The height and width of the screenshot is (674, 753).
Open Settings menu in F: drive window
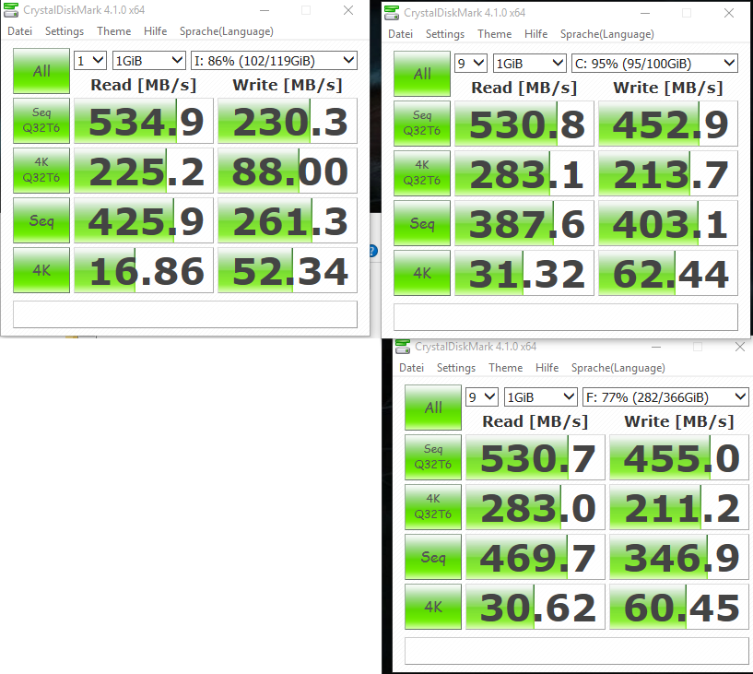pyautogui.click(x=455, y=368)
